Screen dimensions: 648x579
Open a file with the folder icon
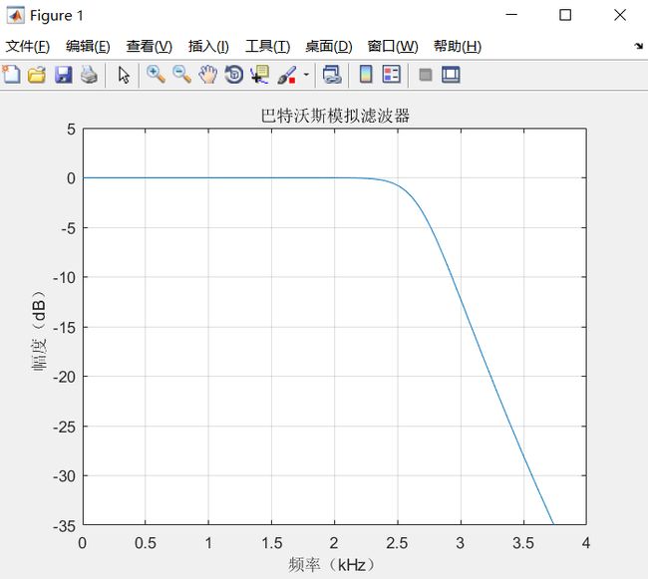[37, 75]
